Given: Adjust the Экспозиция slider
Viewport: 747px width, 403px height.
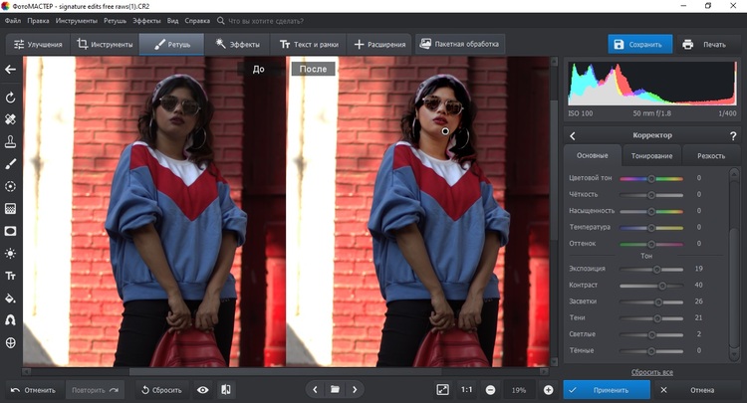Looking at the screenshot, I should [x=656, y=269].
